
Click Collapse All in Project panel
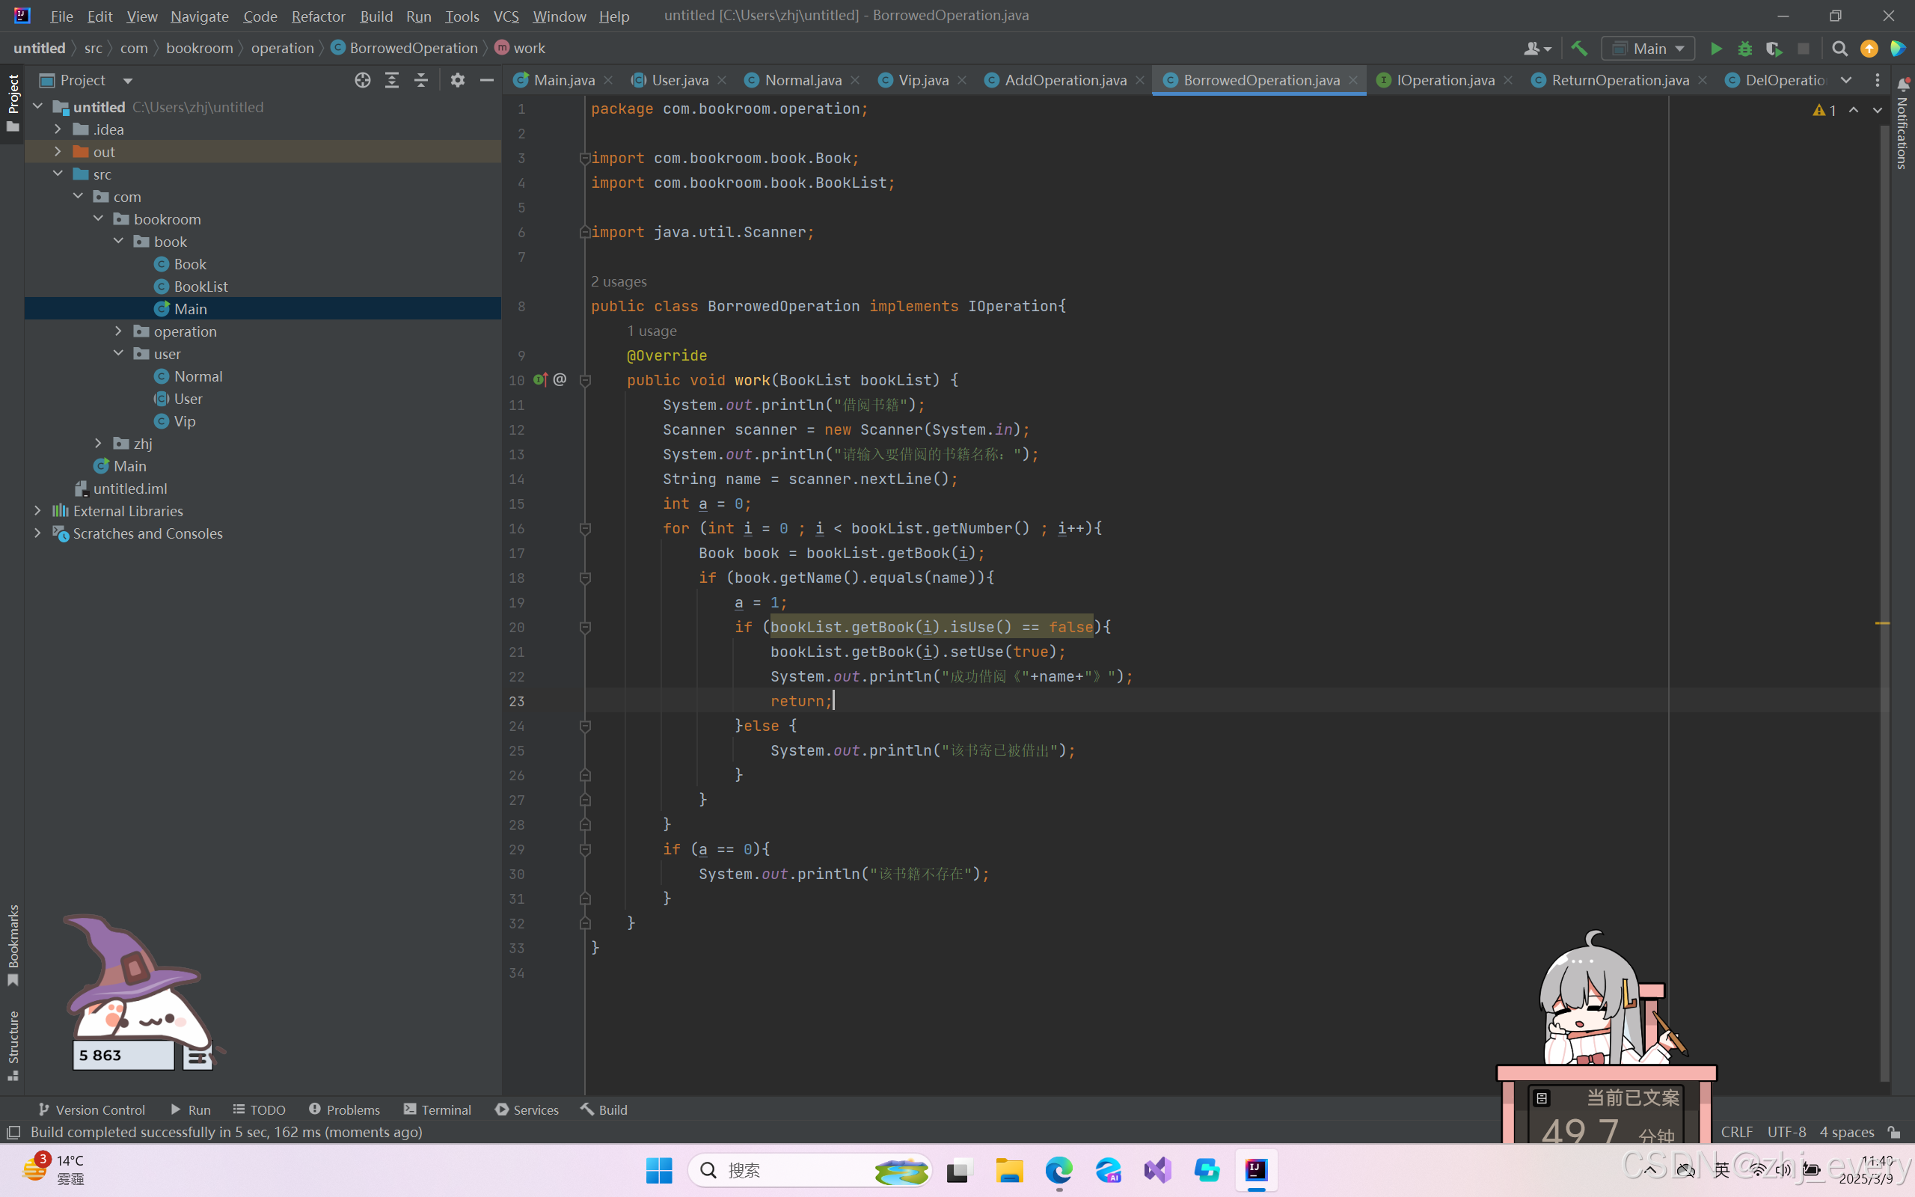[x=421, y=80]
